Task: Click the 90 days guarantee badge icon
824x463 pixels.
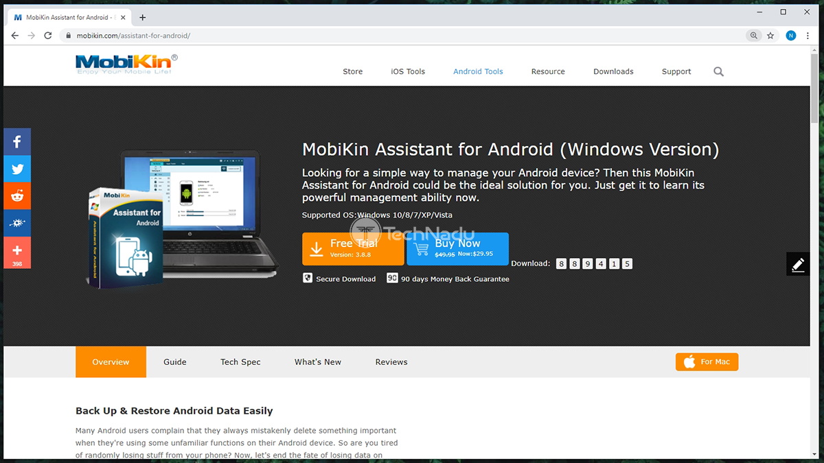Action: pos(392,278)
